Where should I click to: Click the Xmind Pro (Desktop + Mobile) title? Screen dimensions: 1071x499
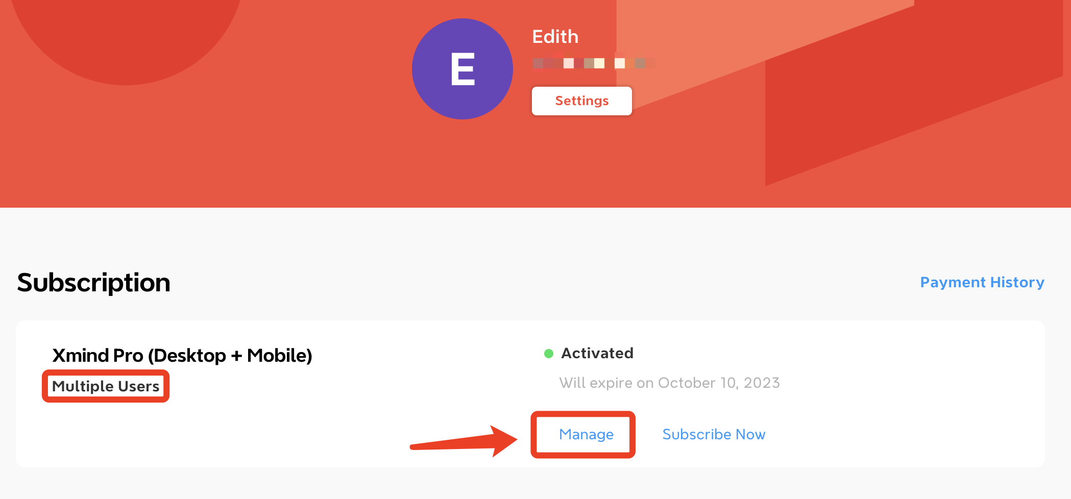182,355
